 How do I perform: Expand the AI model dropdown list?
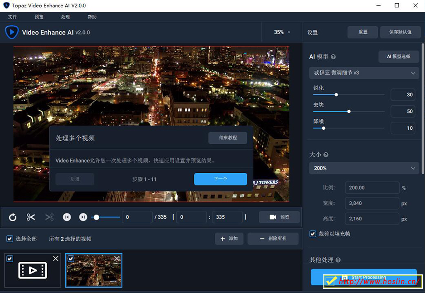point(364,73)
